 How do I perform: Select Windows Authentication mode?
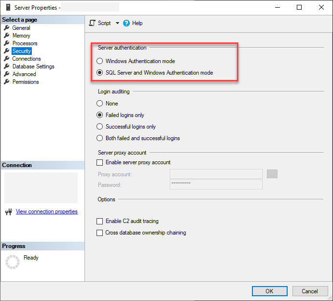tap(99, 61)
